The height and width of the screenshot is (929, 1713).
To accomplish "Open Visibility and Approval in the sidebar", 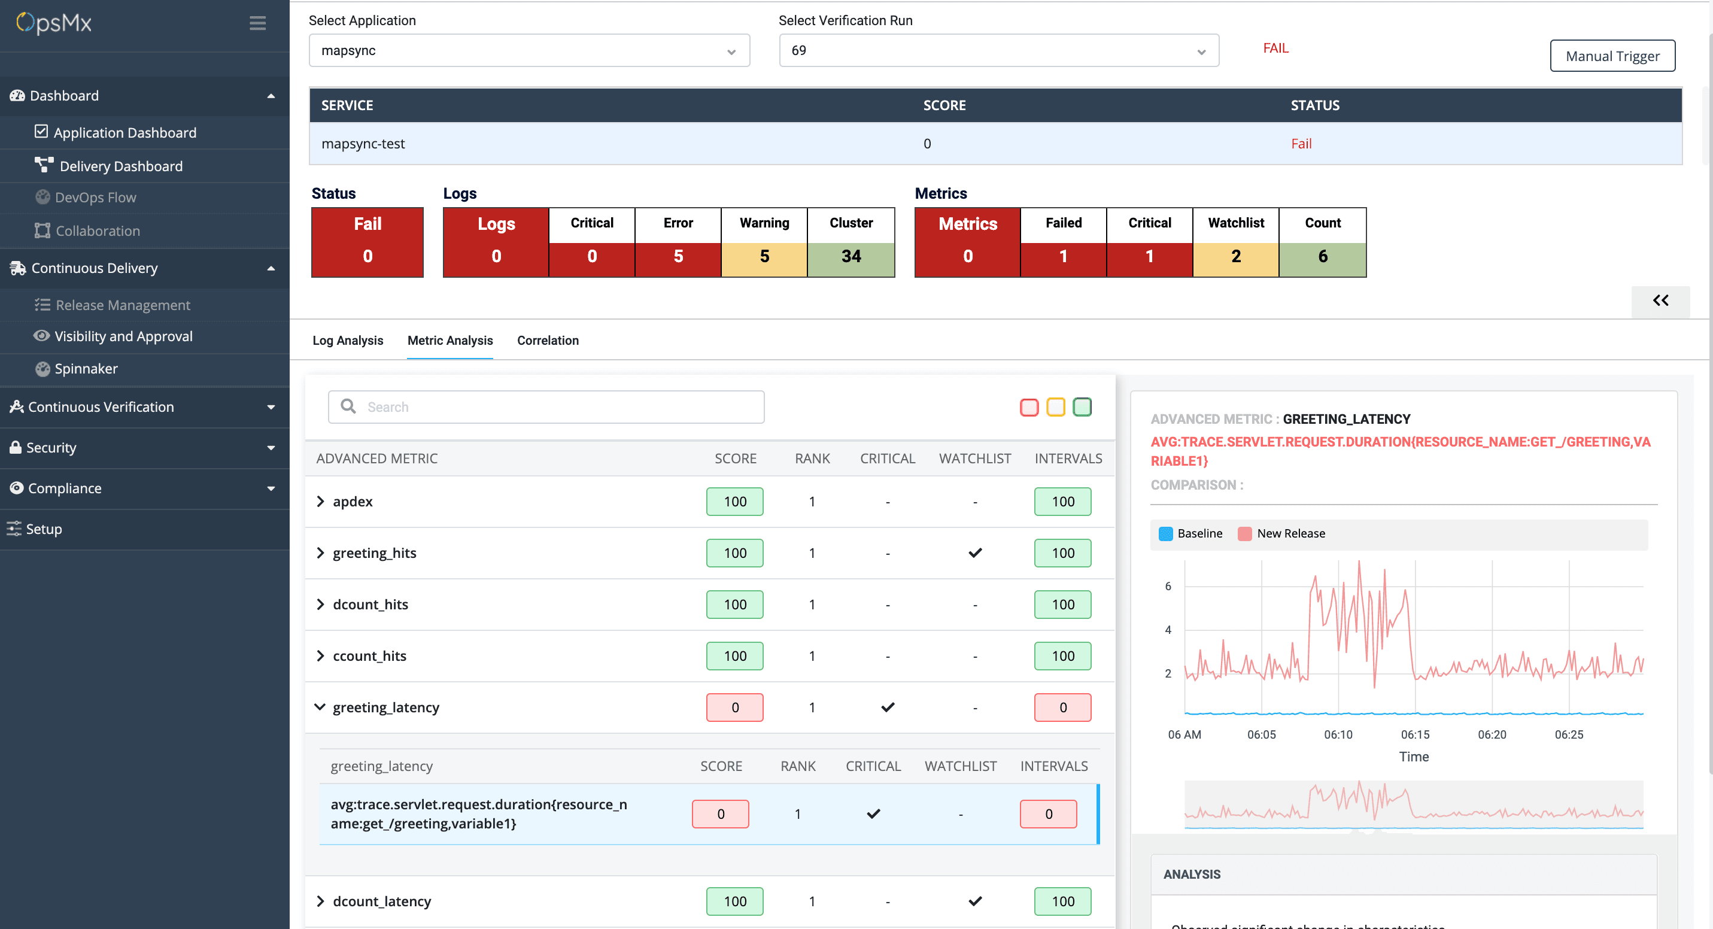I will coord(124,336).
